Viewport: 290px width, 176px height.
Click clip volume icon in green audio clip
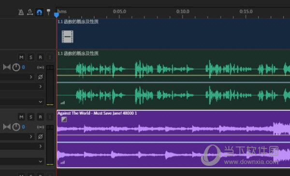pos(63,103)
